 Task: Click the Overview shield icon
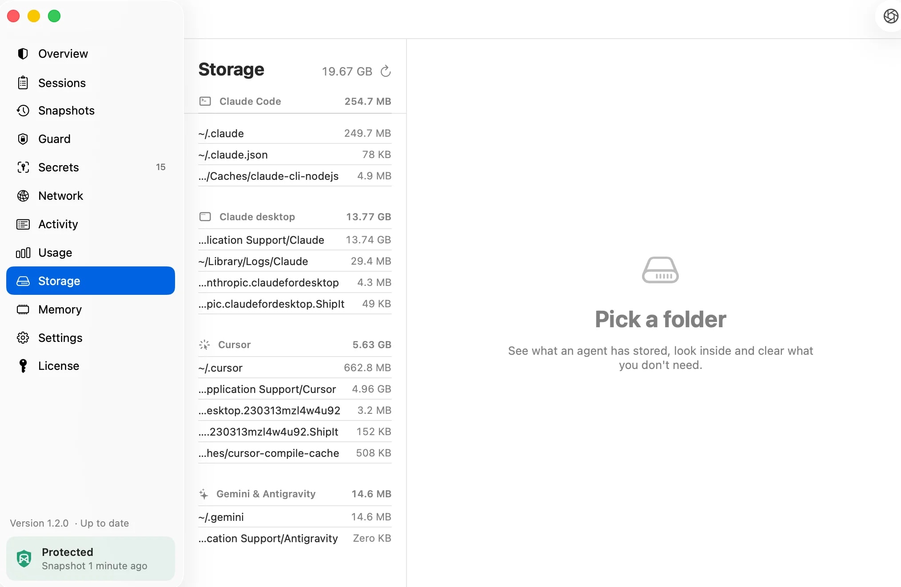23,54
